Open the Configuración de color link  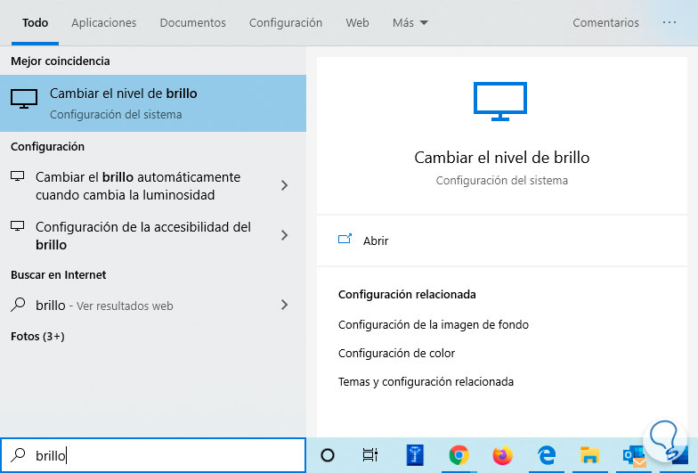coord(396,354)
